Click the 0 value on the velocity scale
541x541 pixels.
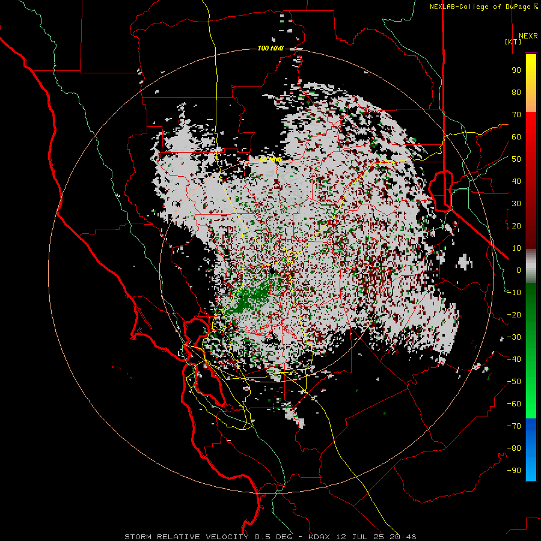pyautogui.click(x=519, y=270)
